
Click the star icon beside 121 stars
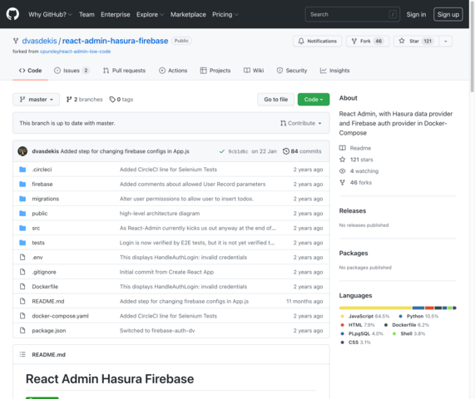[342, 160]
